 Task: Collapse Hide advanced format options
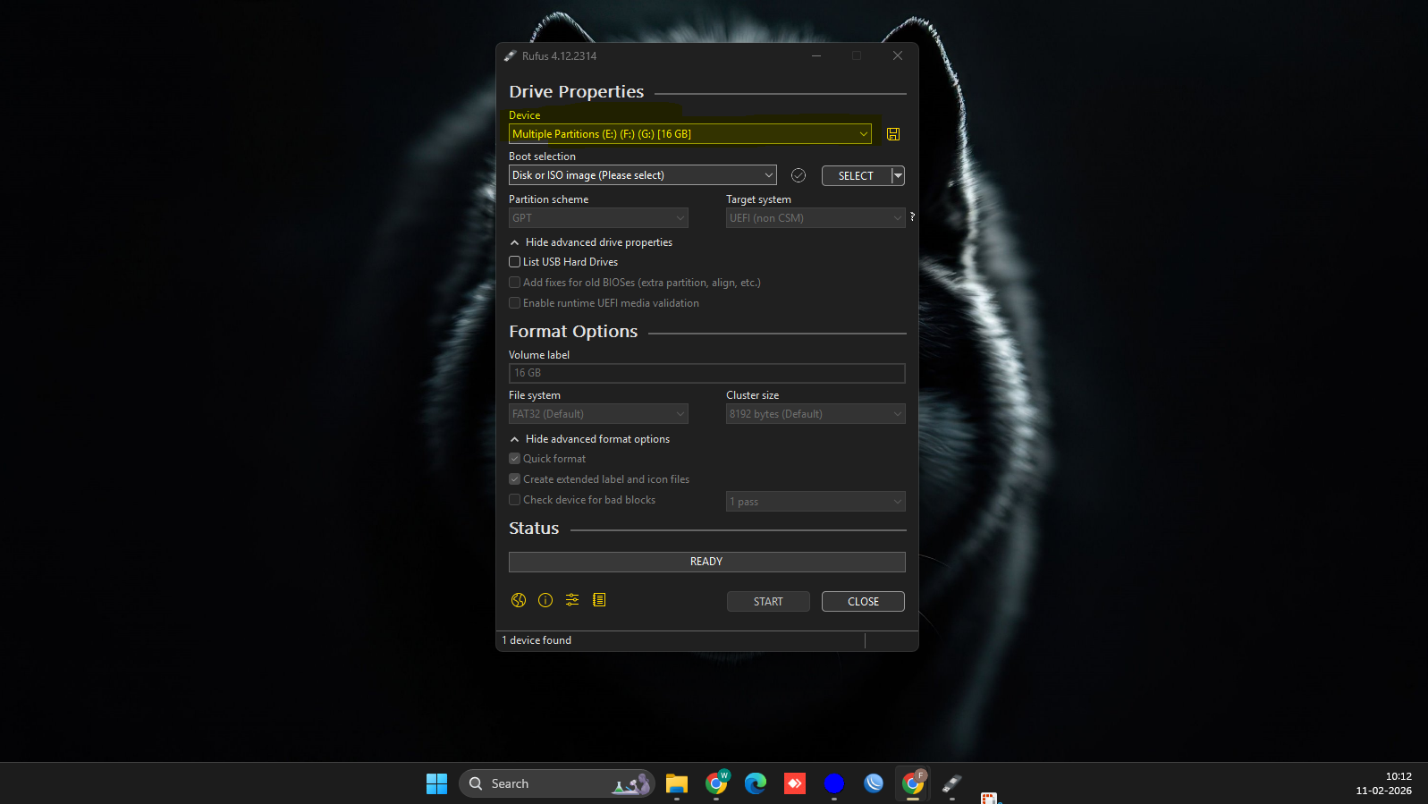[590, 439]
